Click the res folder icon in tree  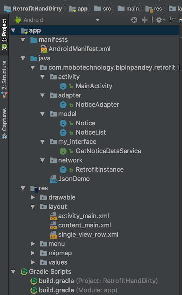coord(34,189)
